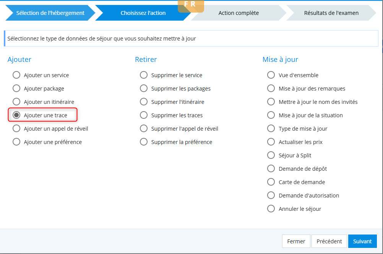The height and width of the screenshot is (254, 383).
Task: Choose 'Supprimer le service' option
Action: click(144, 75)
